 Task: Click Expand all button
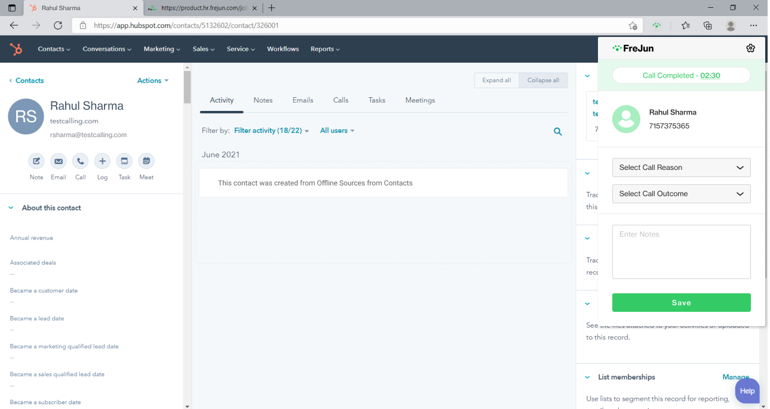(x=496, y=80)
